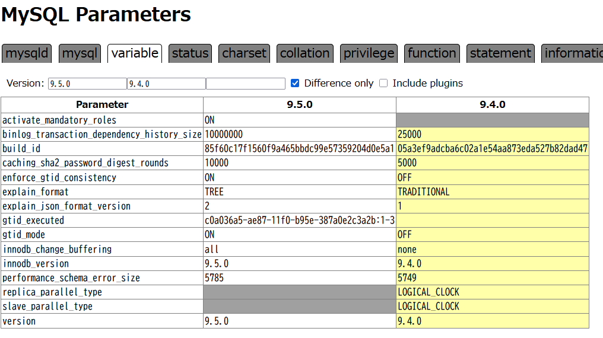
Task: Click the MySQL Parameters page heading
Action: point(96,15)
